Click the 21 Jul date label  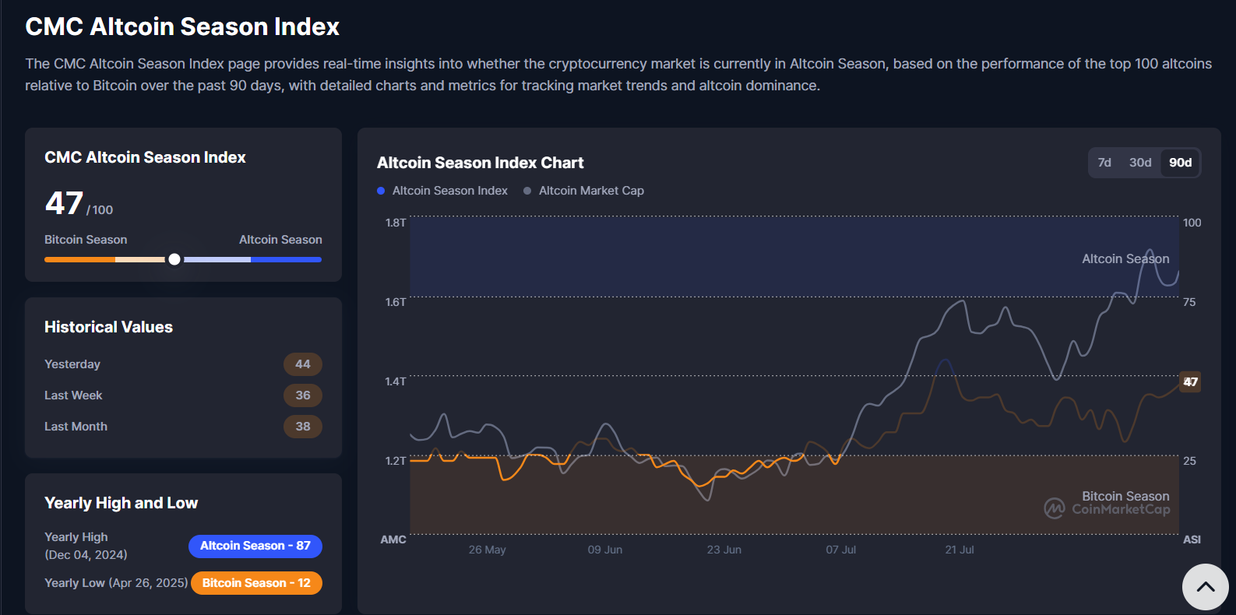coord(960,550)
